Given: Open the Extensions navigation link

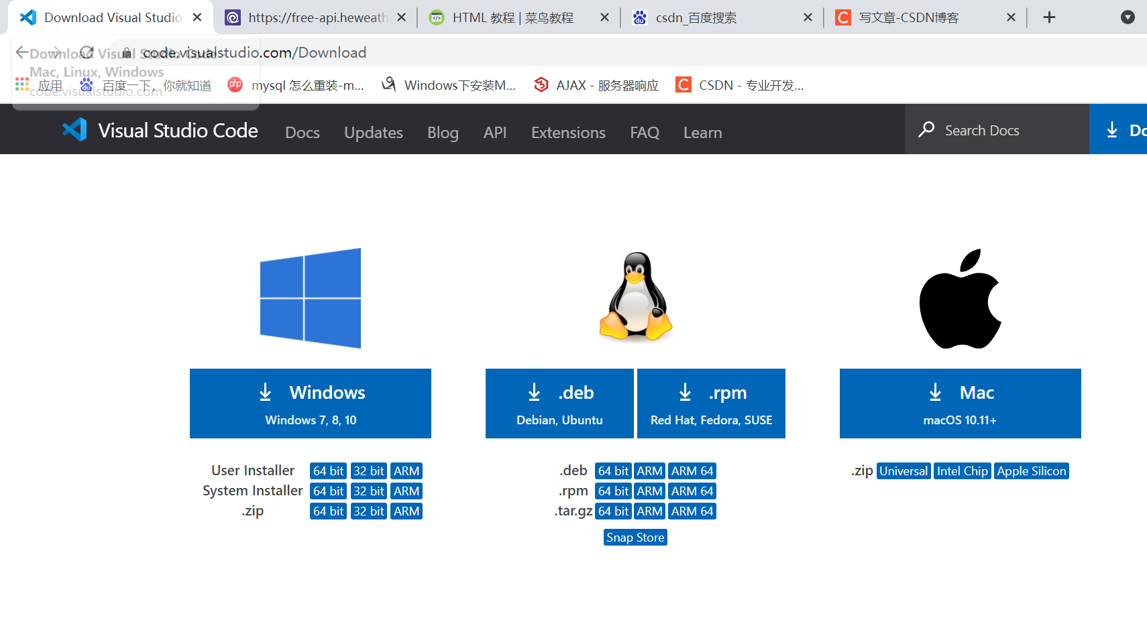Looking at the screenshot, I should [x=568, y=133].
